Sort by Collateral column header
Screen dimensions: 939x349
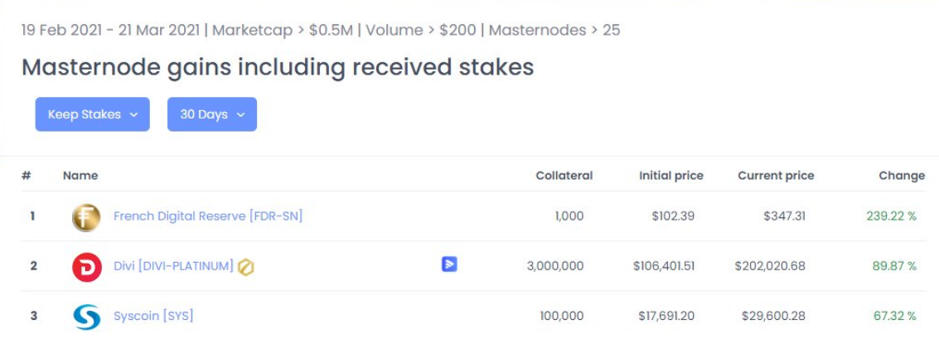564,176
